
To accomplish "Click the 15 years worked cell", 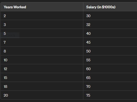I will (x=42, y=77).
